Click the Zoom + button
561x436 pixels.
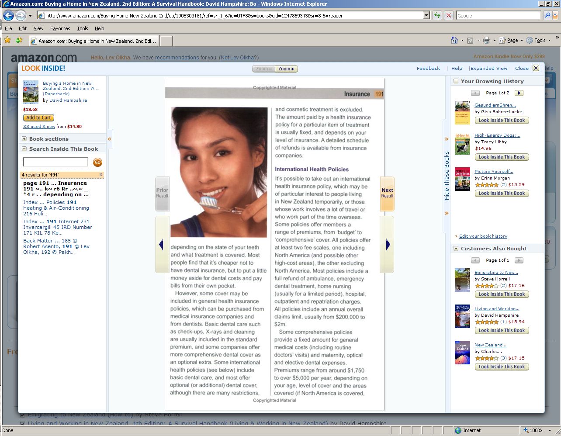pos(287,69)
